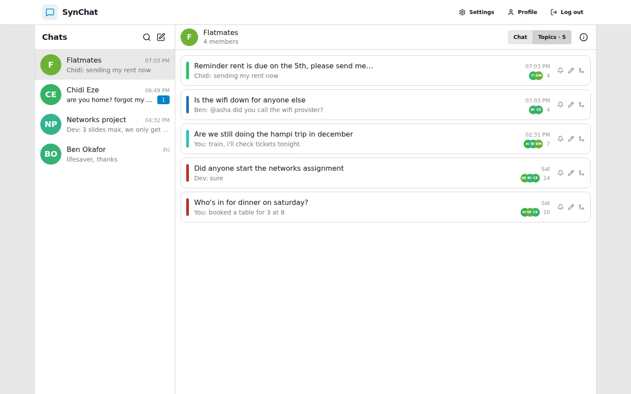Click the 'Ben: @asha did you call' preview line

[x=259, y=110]
